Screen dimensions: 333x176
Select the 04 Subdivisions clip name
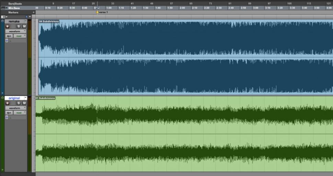[x=49, y=21]
